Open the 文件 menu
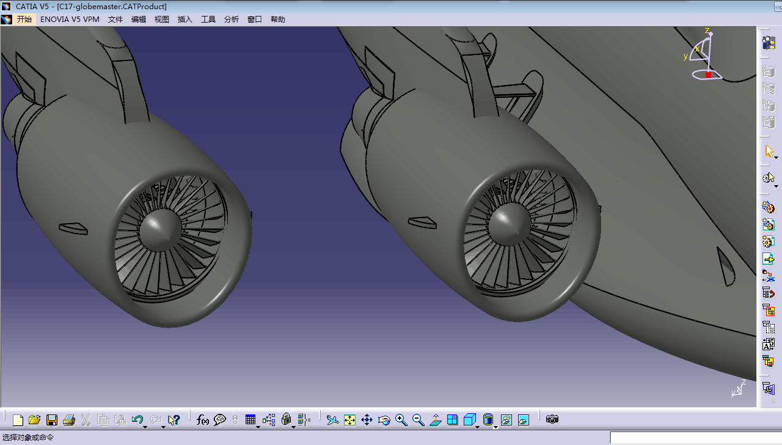 click(115, 20)
